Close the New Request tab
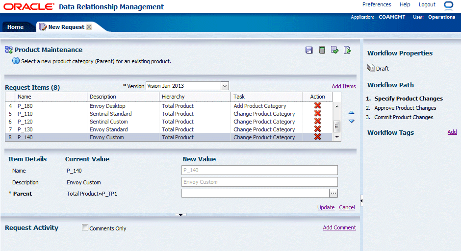This screenshot has width=461, height=251. [x=89, y=27]
